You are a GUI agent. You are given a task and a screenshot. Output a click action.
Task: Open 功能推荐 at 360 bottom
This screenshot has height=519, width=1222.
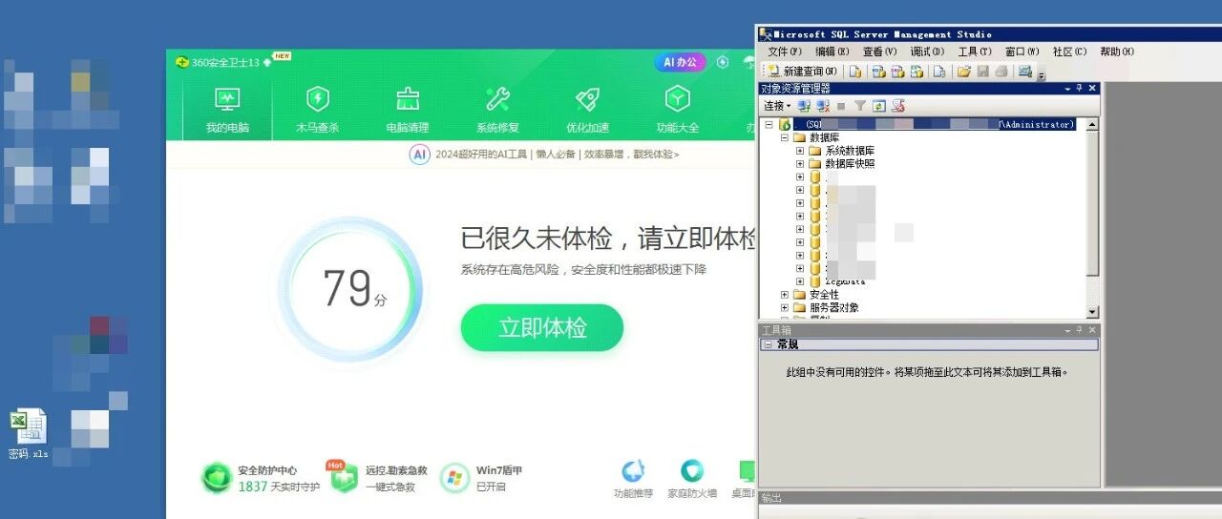tap(633, 479)
